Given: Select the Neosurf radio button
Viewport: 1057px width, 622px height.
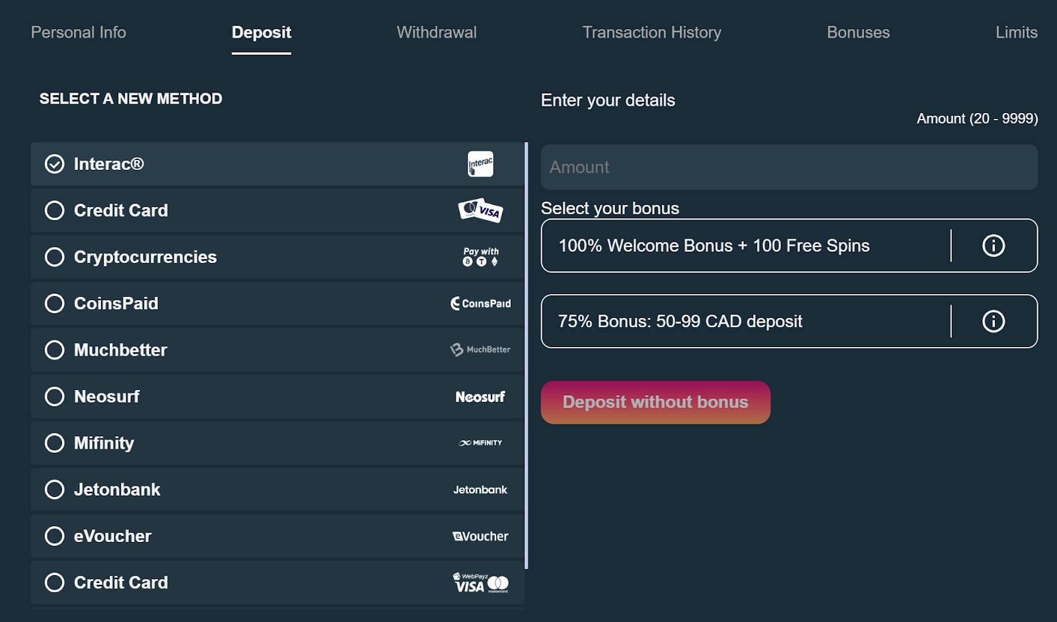Looking at the screenshot, I should 55,397.
